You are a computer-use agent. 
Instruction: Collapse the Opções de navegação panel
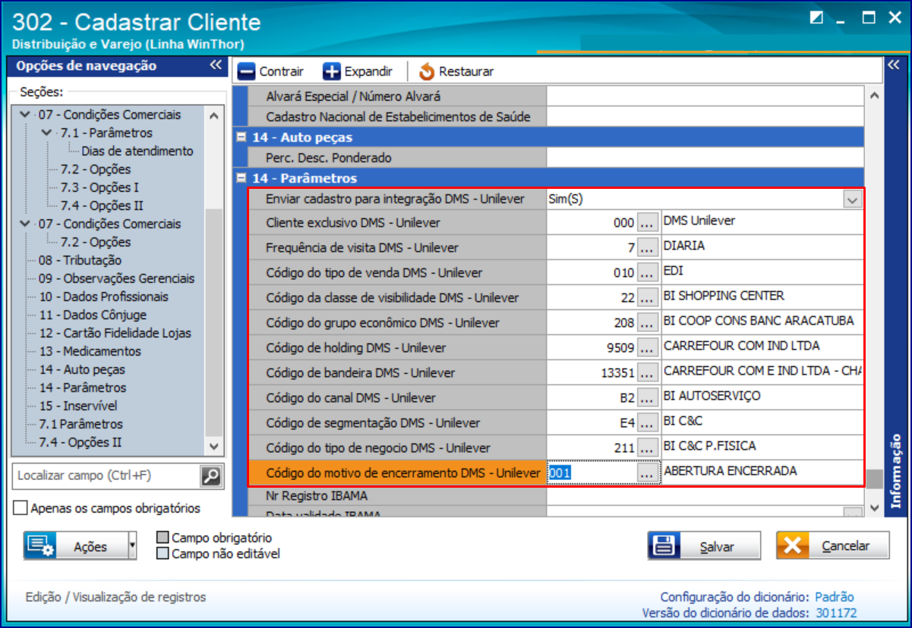click(x=216, y=66)
